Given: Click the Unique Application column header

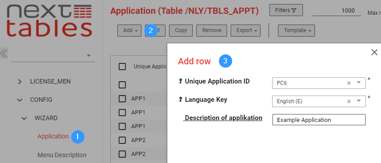Looking at the screenshot, I should tap(150, 67).
